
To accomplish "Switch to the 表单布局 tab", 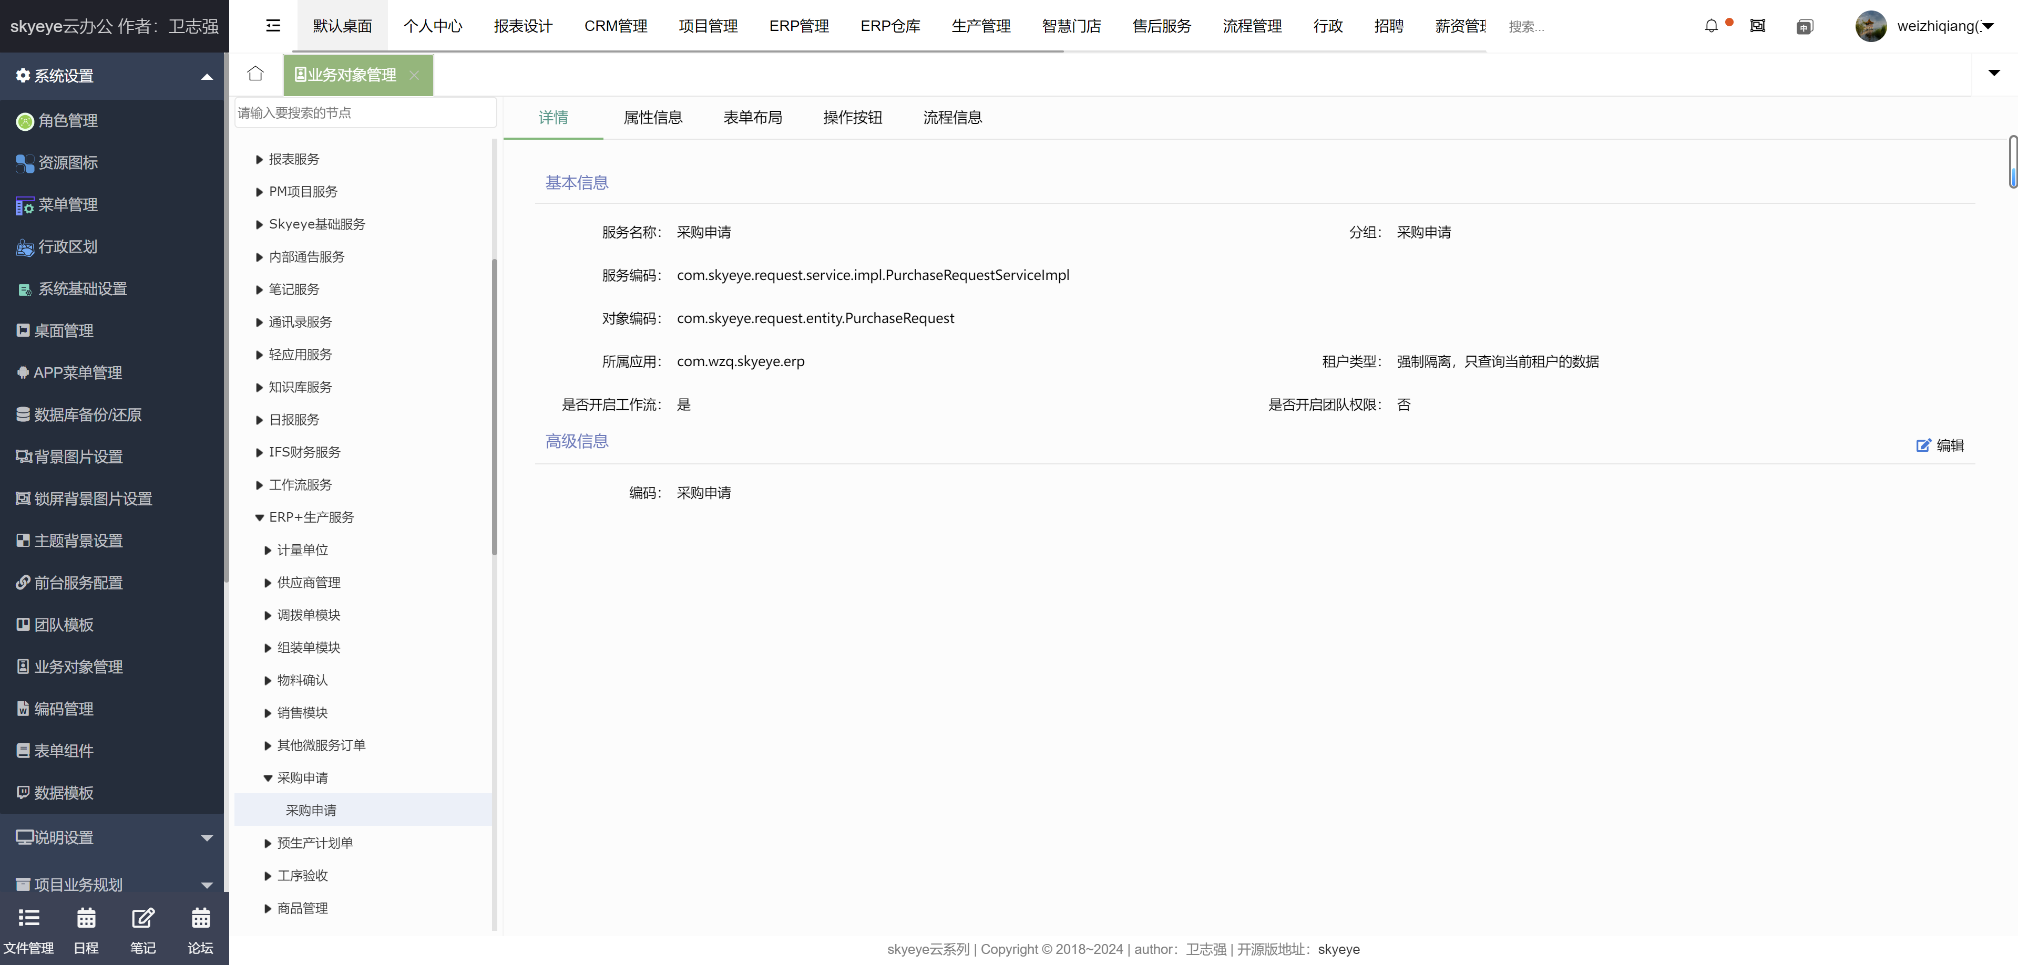I will pos(752,117).
